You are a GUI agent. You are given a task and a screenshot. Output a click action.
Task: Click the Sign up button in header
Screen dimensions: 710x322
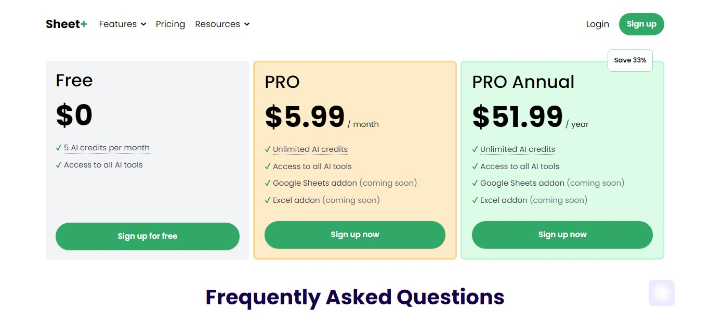point(641,24)
